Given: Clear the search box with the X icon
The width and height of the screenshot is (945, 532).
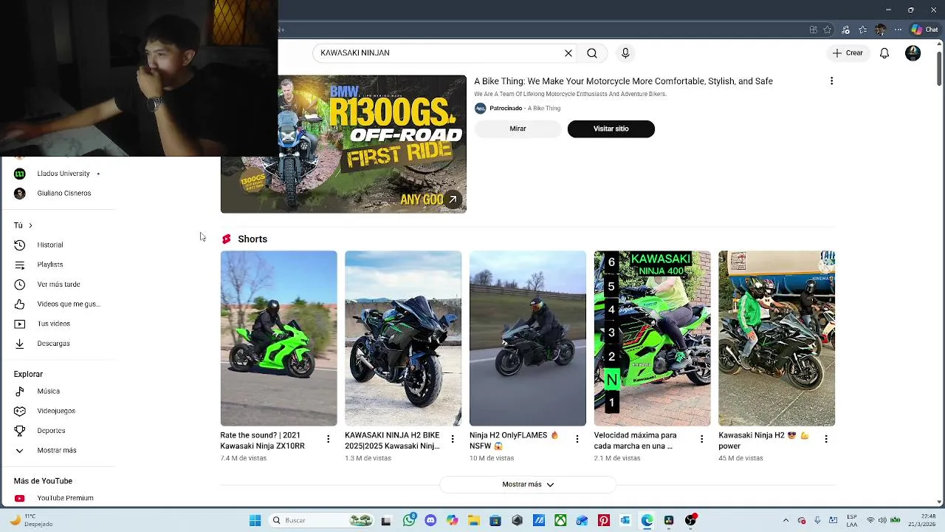Looking at the screenshot, I should (x=568, y=53).
